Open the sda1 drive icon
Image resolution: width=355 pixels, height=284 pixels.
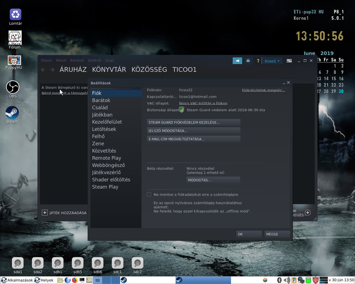click(x=18, y=263)
